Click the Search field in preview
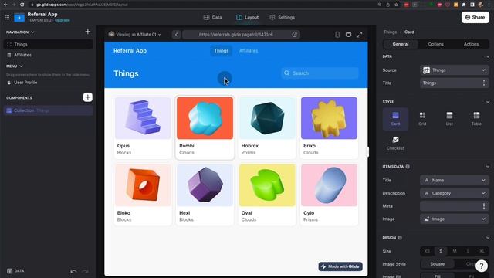The height and width of the screenshot is (278, 494). (x=320, y=73)
